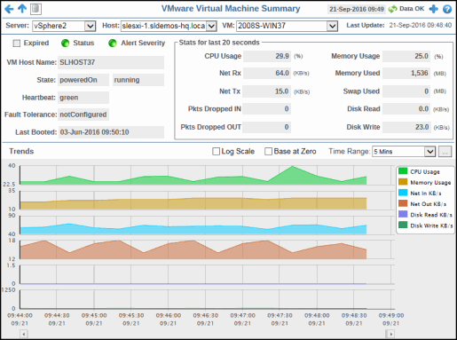Click the Last Booted date field
Viewport: 457px width, 340px height.
pyautogui.click(x=111, y=132)
